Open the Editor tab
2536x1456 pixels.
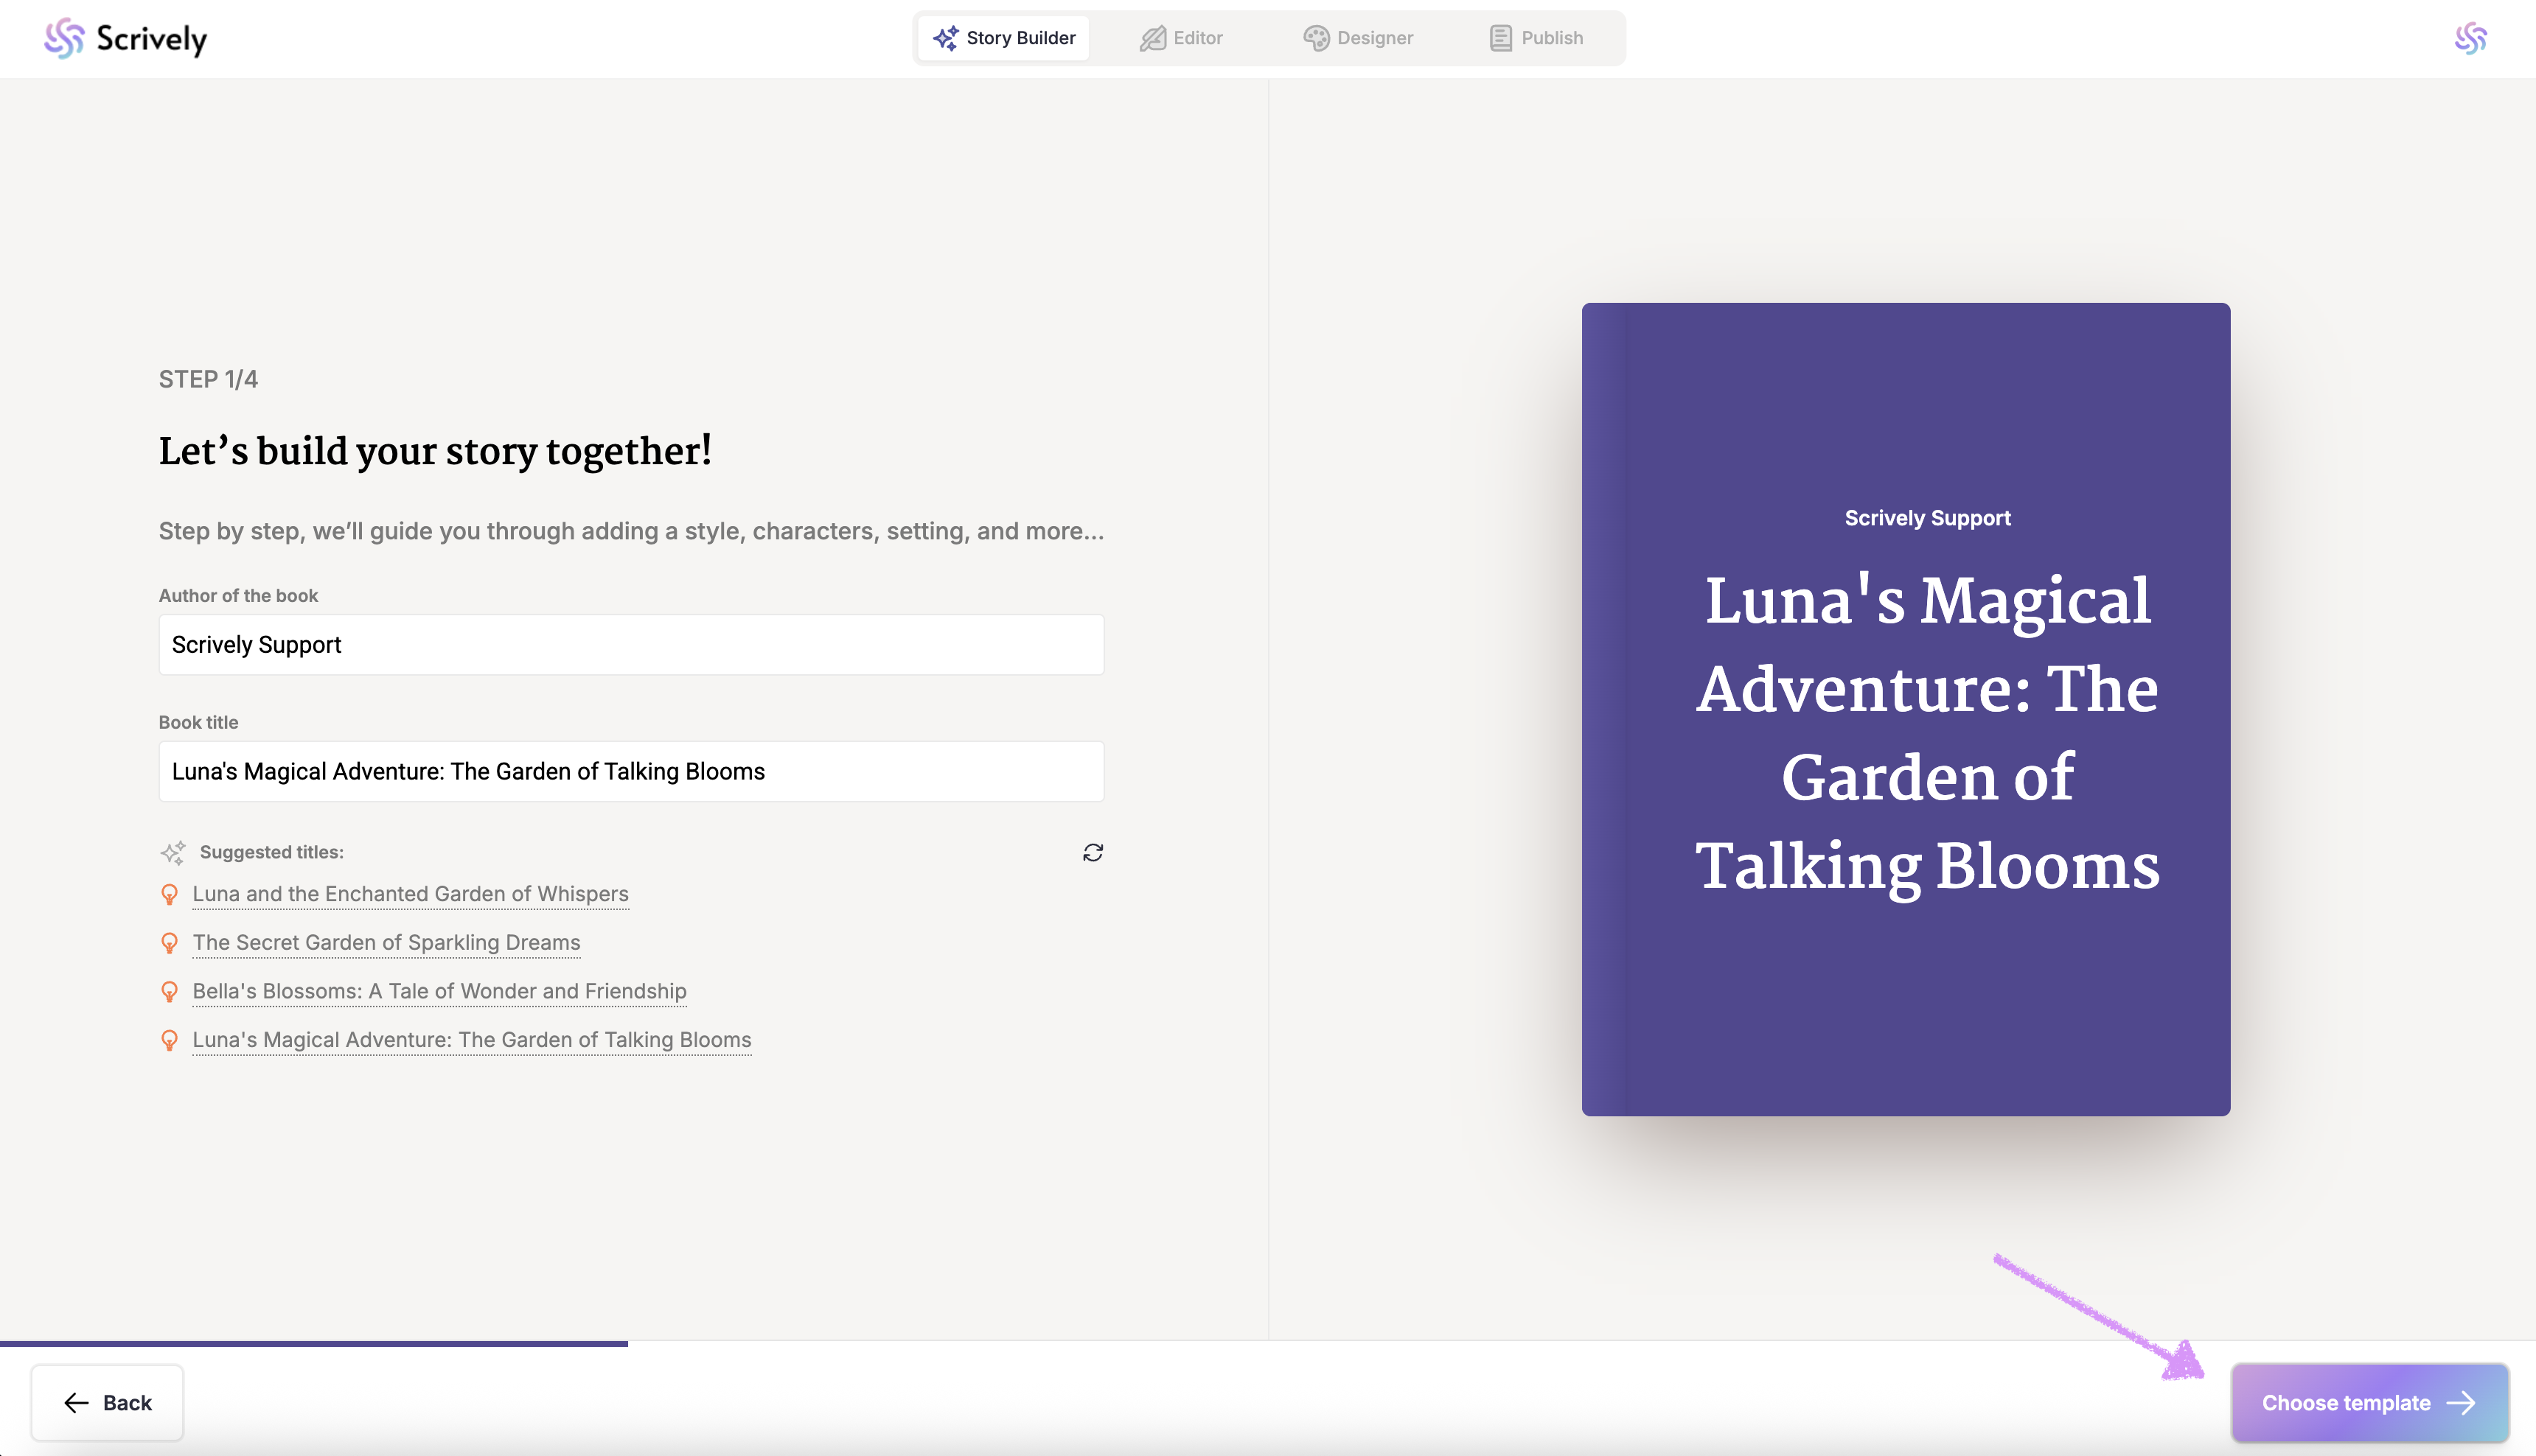pyautogui.click(x=1182, y=38)
